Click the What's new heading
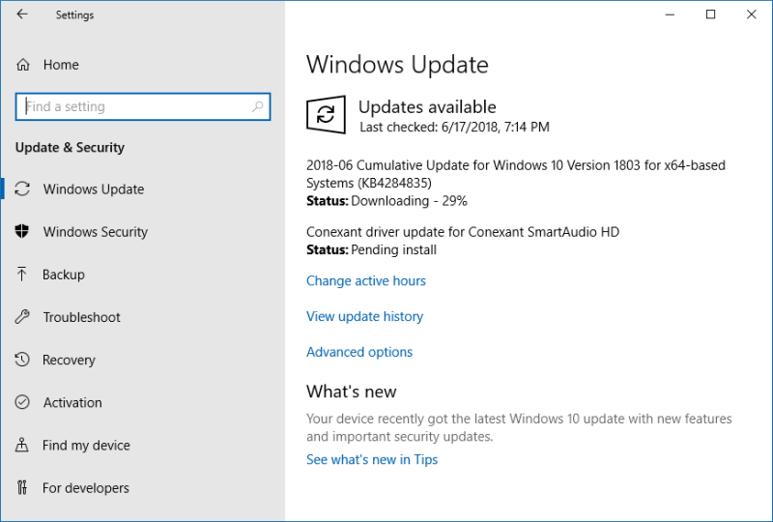773x522 pixels. tap(352, 391)
